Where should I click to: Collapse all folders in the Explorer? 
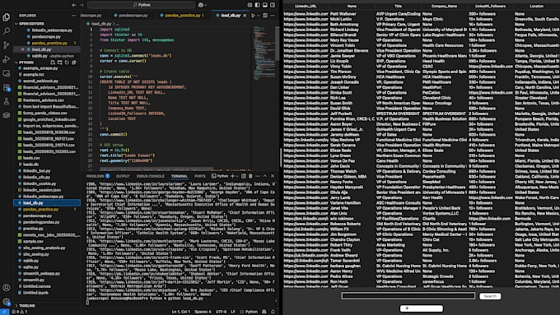(74, 63)
